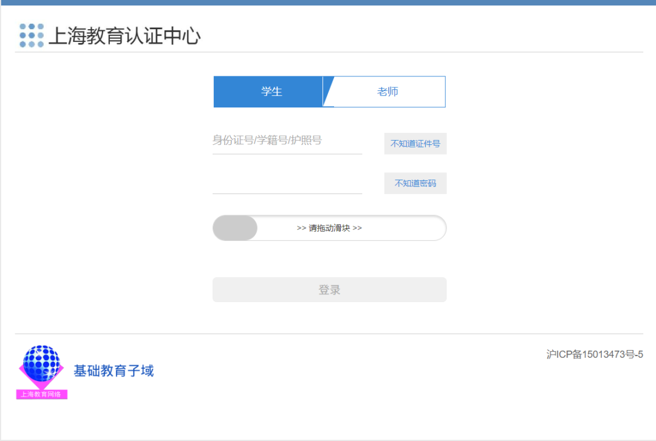Focus the 身份证号/学籍号/护照号 input field
This screenshot has width=656, height=441.
coord(287,141)
